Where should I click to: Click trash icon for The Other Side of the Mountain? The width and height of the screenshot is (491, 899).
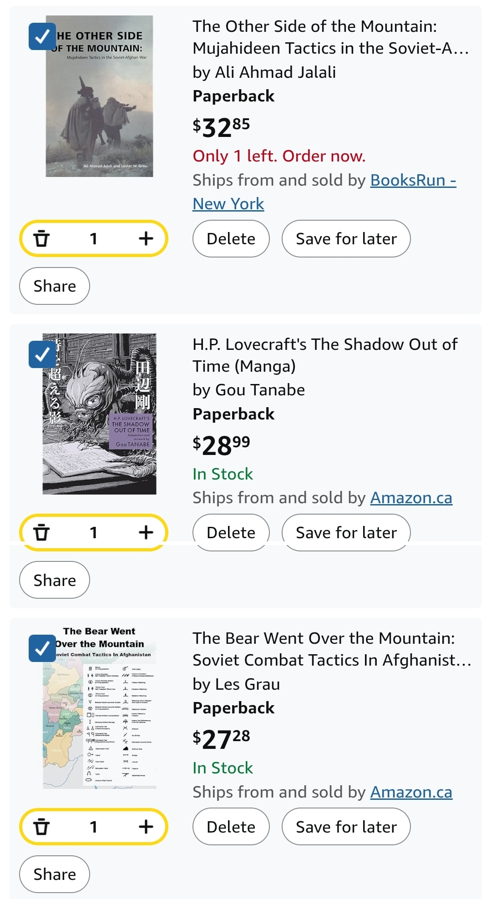[x=41, y=238]
